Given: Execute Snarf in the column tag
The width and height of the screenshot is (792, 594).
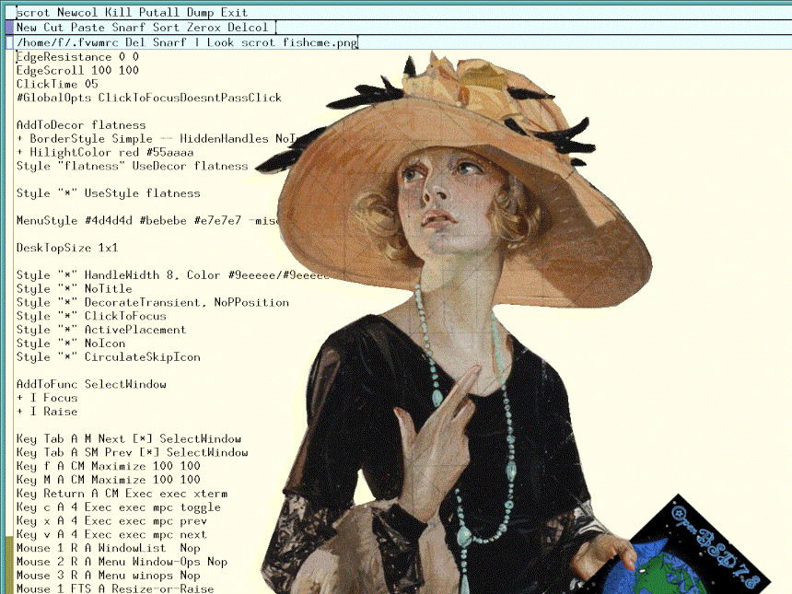Looking at the screenshot, I should (x=130, y=27).
